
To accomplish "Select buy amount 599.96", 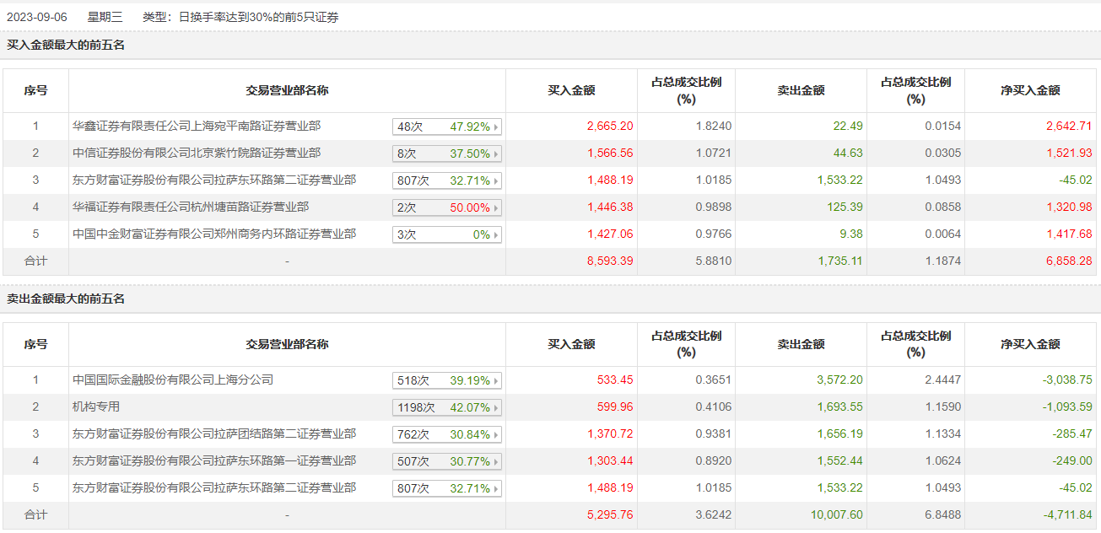I will point(615,407).
